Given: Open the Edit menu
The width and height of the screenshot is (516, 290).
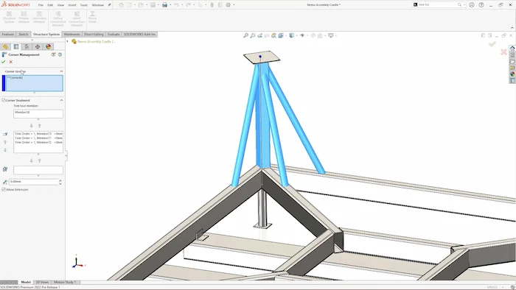Looking at the screenshot, I should [50, 5].
